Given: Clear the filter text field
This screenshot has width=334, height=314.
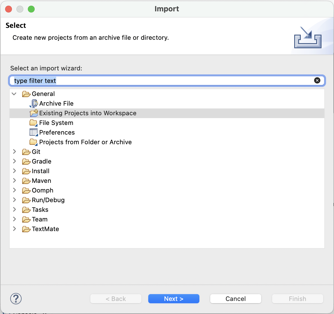Looking at the screenshot, I should (x=317, y=80).
